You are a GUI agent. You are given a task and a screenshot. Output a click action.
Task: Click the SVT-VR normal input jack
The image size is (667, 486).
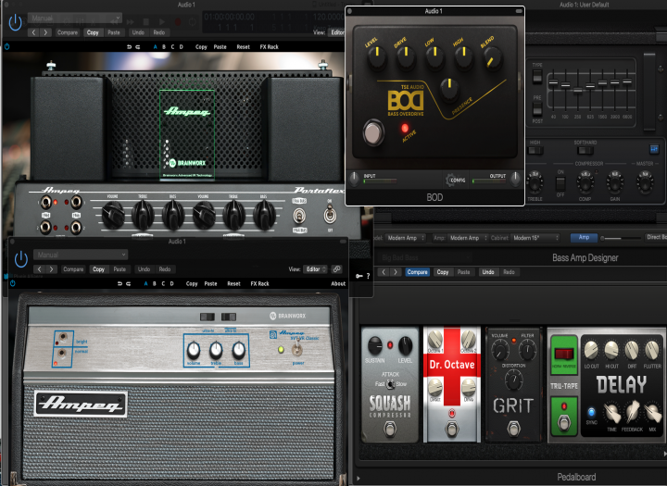tap(63, 354)
